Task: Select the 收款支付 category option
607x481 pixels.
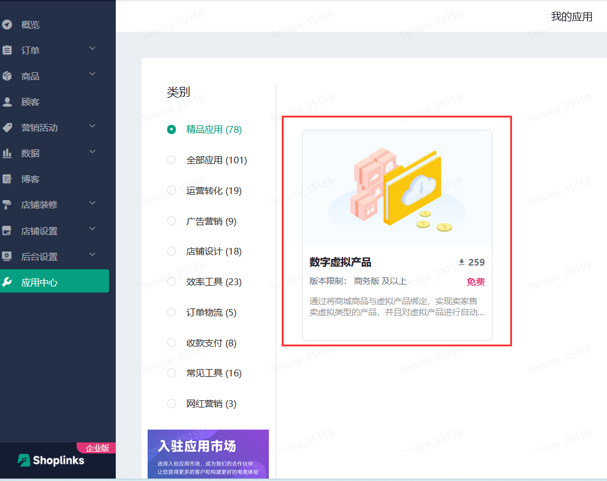Action: coord(172,343)
